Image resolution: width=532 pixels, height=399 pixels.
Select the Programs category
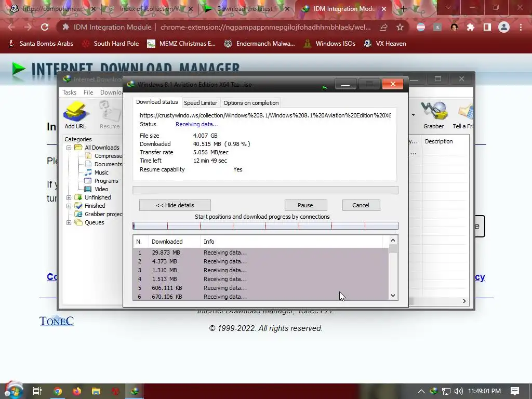tap(106, 181)
